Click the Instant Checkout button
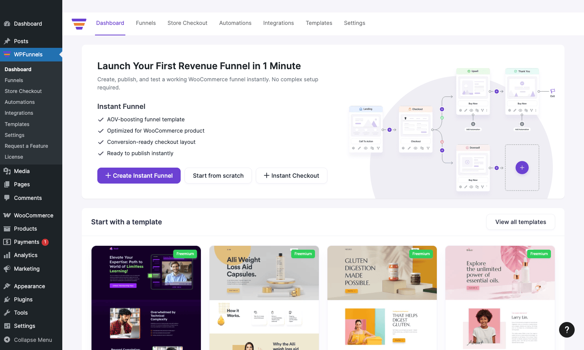The image size is (584, 350). [x=291, y=175]
